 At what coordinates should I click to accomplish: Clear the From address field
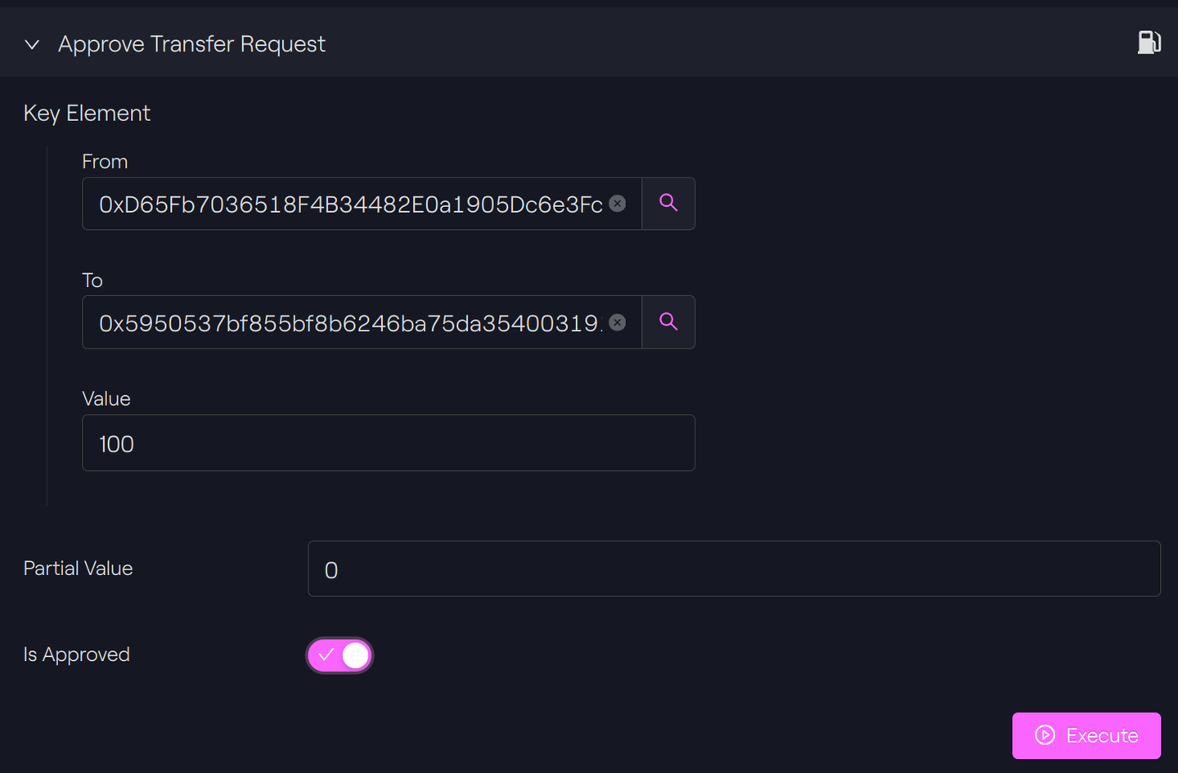point(618,204)
